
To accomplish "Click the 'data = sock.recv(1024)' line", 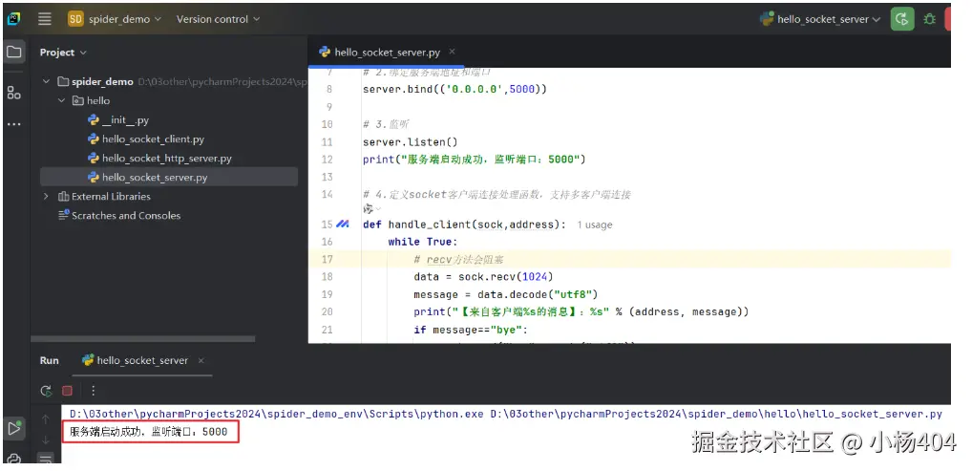I will pyautogui.click(x=483, y=277).
